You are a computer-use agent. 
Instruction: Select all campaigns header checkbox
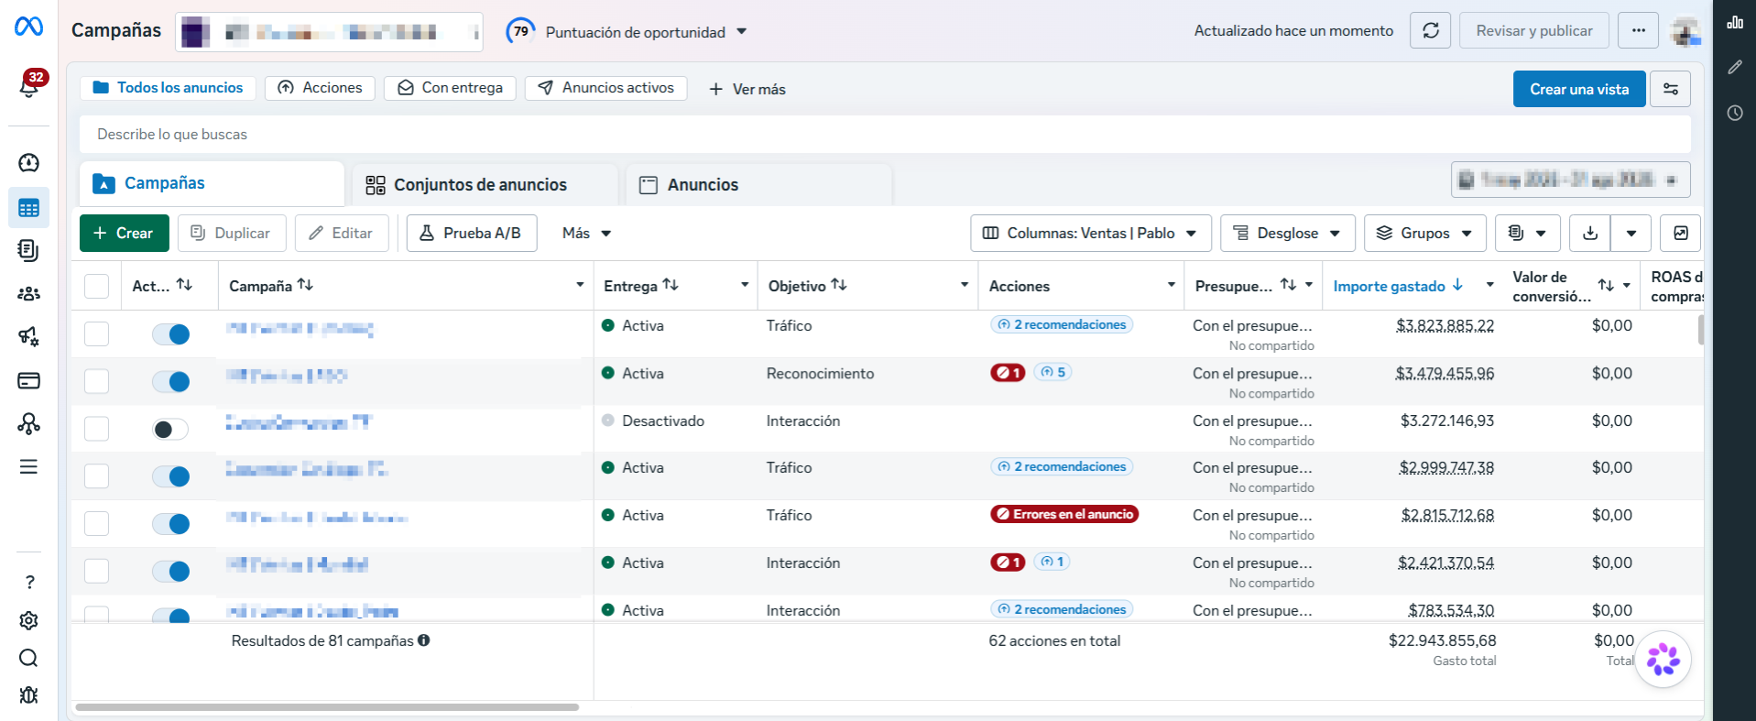click(x=96, y=286)
